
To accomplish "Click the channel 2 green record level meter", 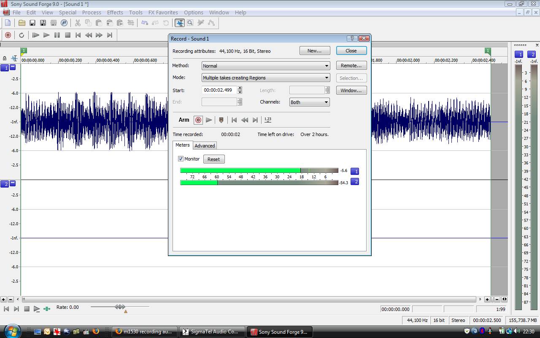I will 259,183.
